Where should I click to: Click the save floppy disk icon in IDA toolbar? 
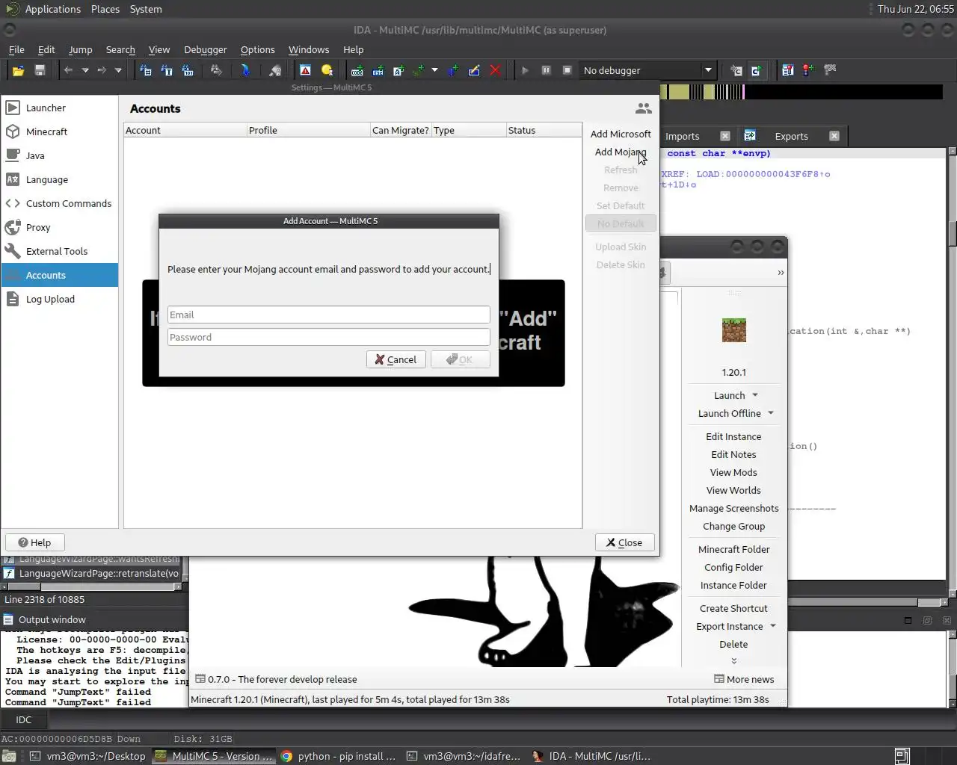pyautogui.click(x=40, y=70)
